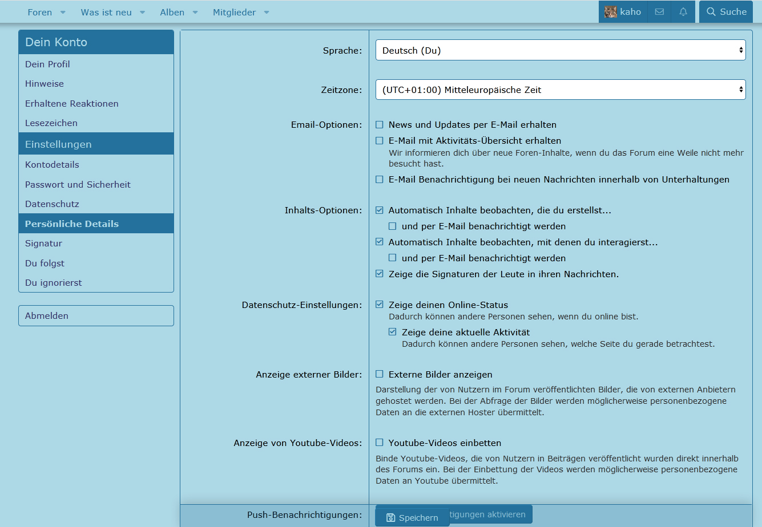Expand the Foren menu arrow
The width and height of the screenshot is (762, 527).
click(x=63, y=13)
